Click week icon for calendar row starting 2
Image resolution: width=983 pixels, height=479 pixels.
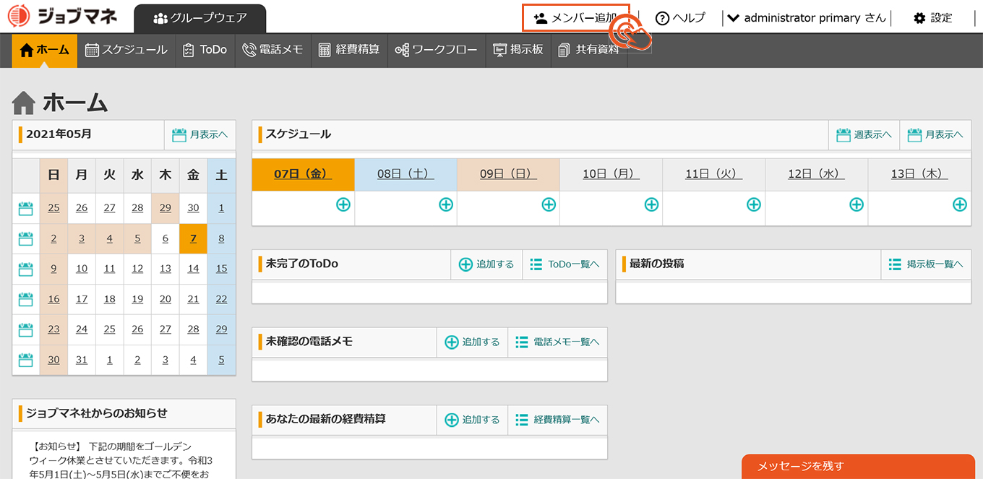(x=26, y=239)
